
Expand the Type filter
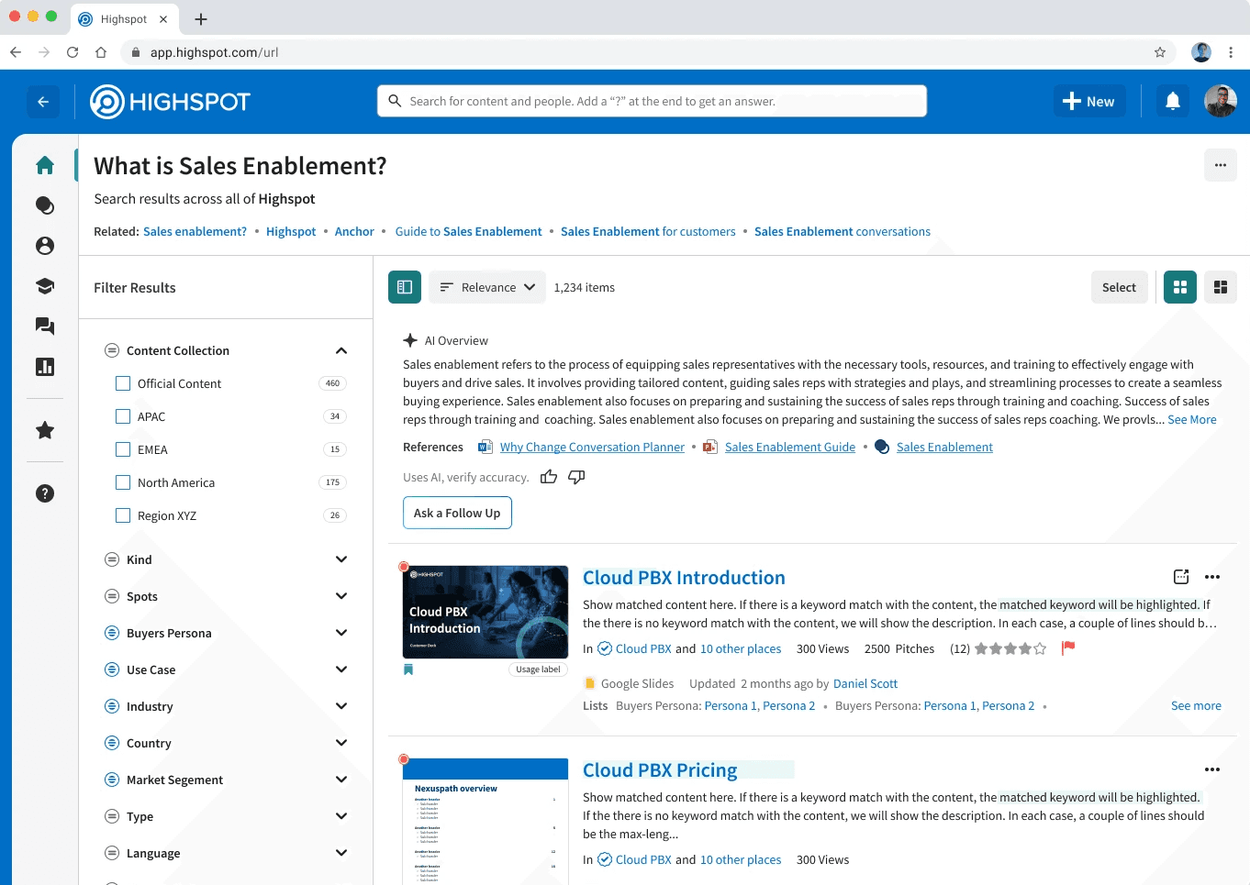tap(341, 816)
